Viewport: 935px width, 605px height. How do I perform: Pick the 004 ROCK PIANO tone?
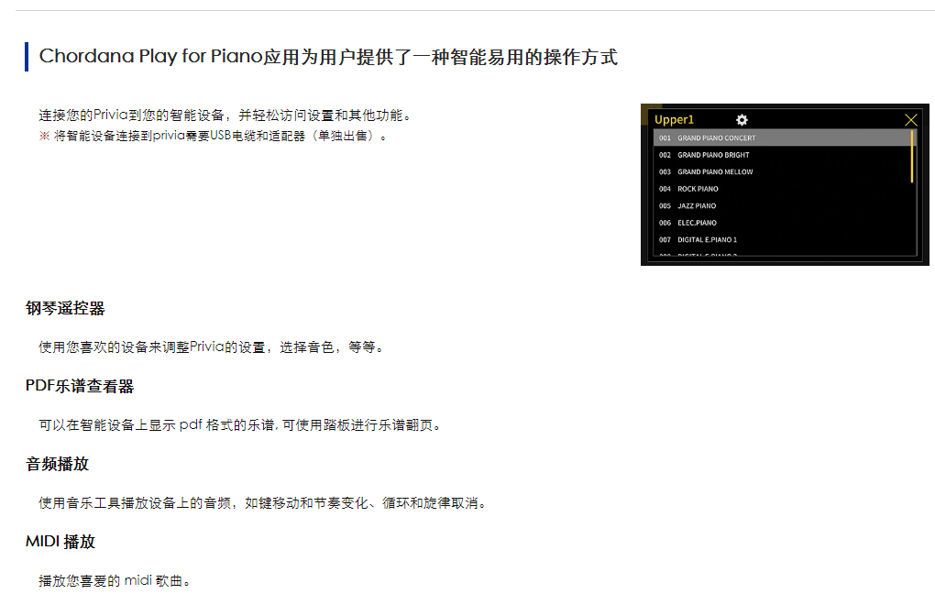click(x=782, y=189)
